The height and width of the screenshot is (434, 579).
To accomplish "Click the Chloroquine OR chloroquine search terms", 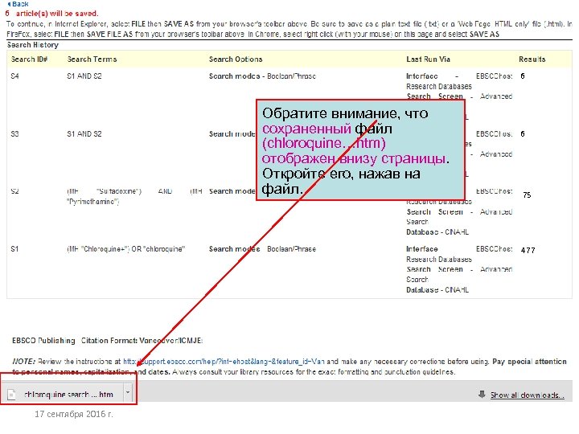I will pos(126,248).
